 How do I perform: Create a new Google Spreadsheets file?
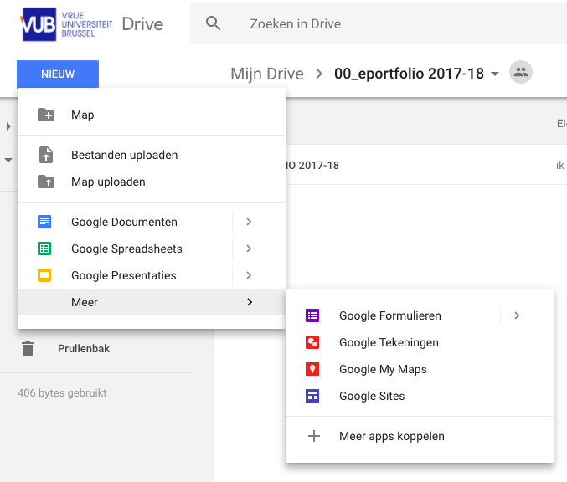coord(125,249)
